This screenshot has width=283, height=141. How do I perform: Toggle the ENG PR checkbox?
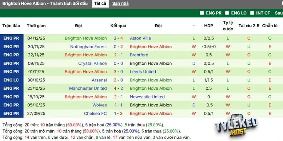[202, 13]
